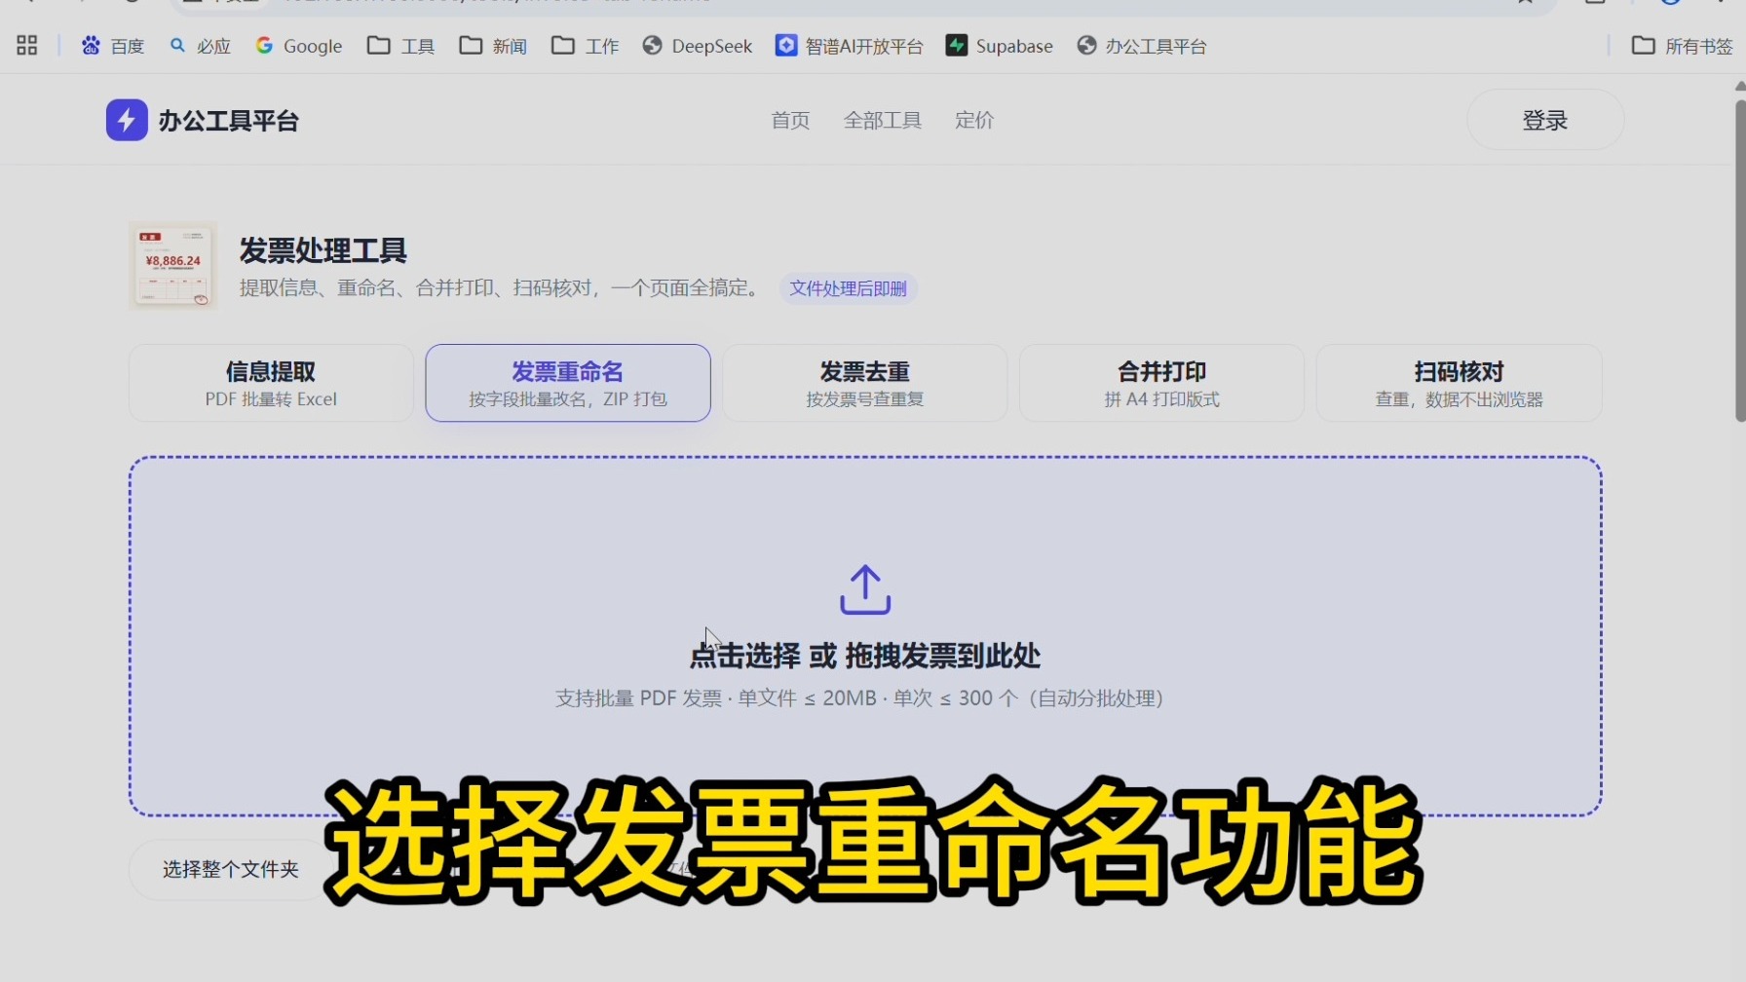
Task: Open the 智谱AI开放平台 bookmark
Action: coord(850,46)
